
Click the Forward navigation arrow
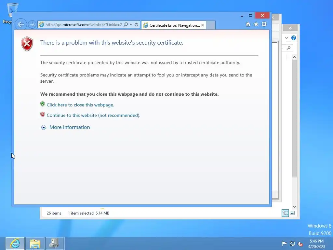32,25
